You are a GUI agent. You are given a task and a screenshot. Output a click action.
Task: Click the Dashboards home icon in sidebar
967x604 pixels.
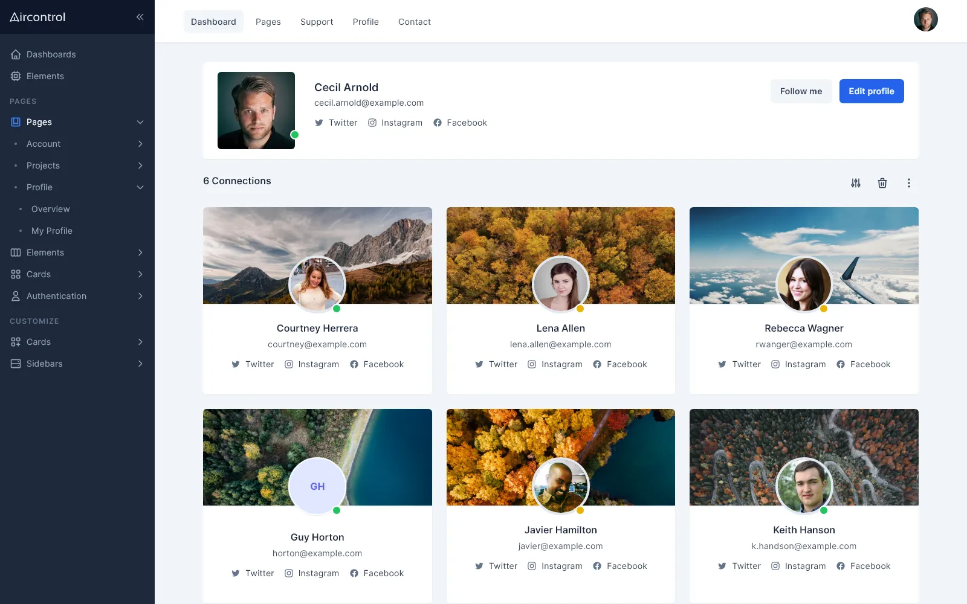click(16, 54)
